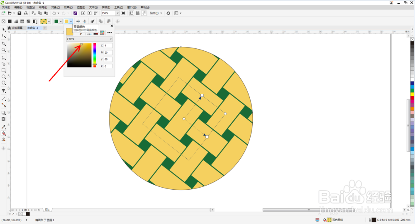The width and height of the screenshot is (415, 224).
Task: Click inside the color gradient picker field
Action: click(79, 55)
